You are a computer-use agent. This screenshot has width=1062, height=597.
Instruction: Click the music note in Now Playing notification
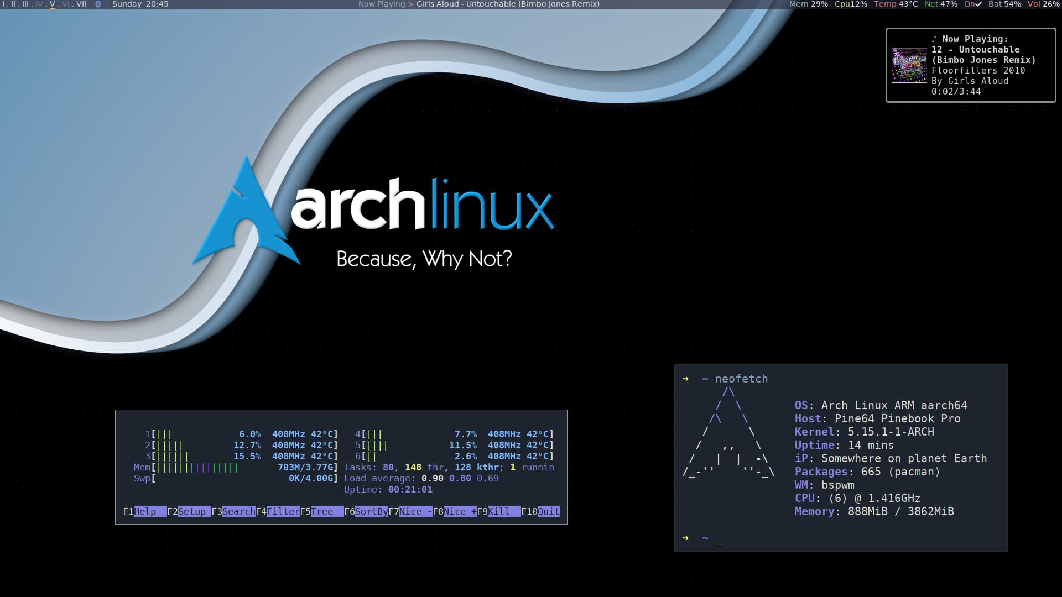click(x=934, y=39)
